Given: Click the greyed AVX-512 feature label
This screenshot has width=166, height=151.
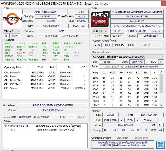Looking at the screenshot, I should pos(68,47).
